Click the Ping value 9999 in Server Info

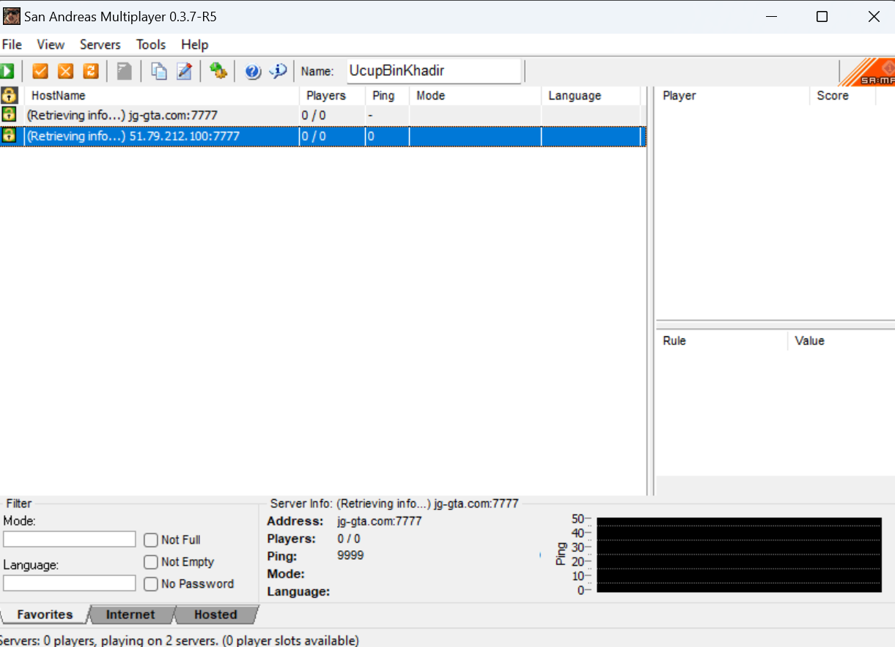coord(350,555)
